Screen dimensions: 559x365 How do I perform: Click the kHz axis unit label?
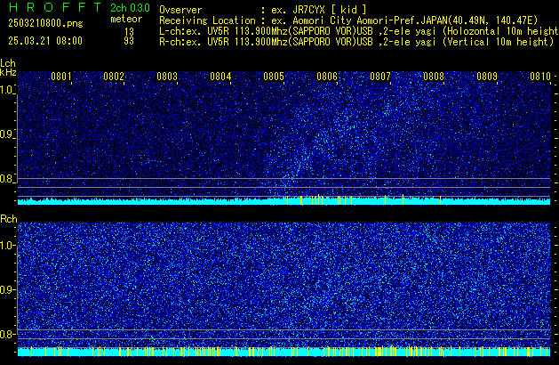pyautogui.click(x=8, y=72)
